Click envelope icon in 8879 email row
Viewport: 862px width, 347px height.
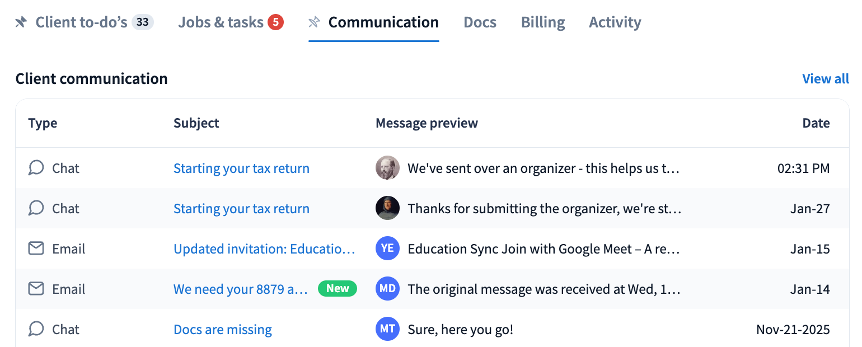tap(36, 289)
